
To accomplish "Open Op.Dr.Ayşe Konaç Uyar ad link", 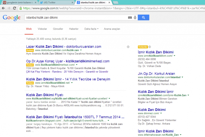I will [68, 61].
